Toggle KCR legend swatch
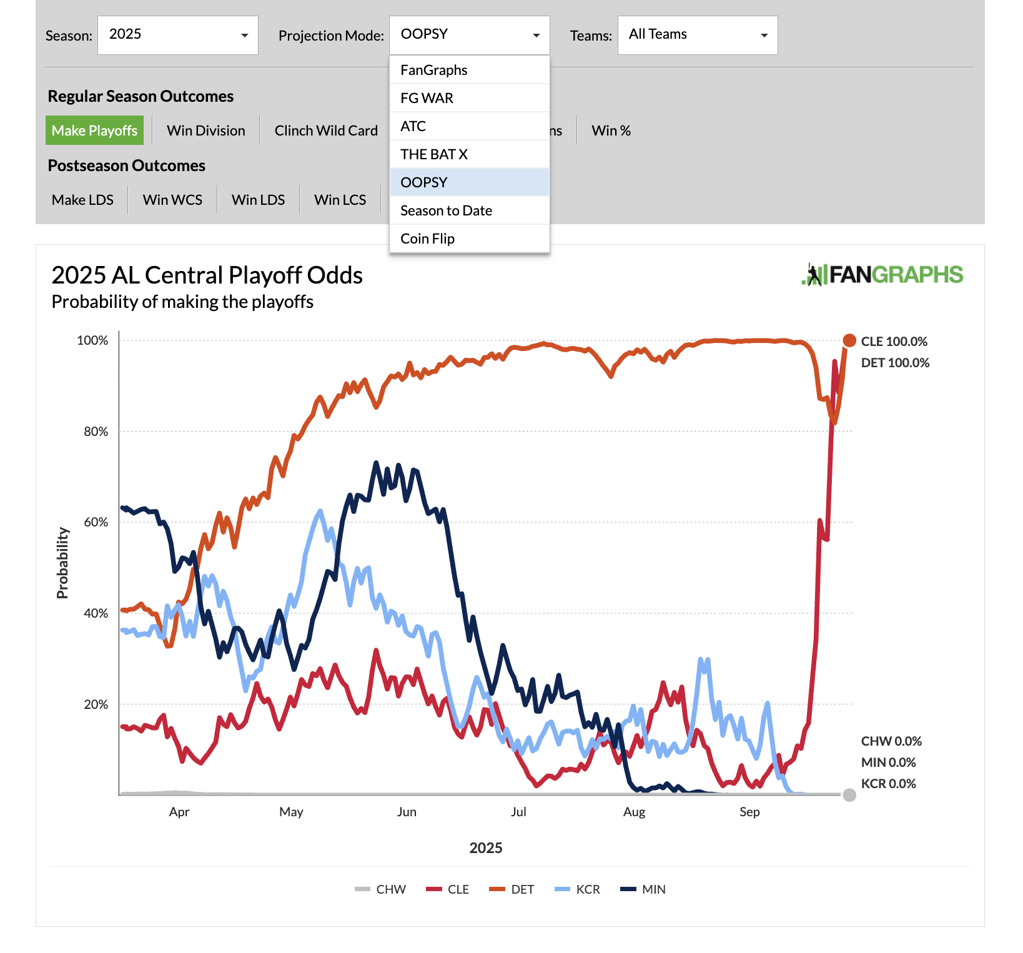The height and width of the screenshot is (953, 1023). pyautogui.click(x=578, y=889)
